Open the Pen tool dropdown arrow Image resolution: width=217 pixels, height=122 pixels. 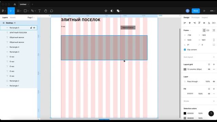(x=35, y=11)
